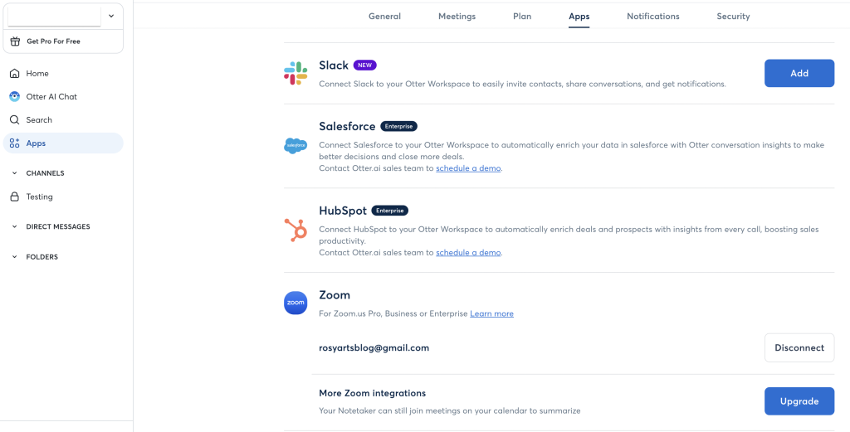The height and width of the screenshot is (432, 850).
Task: Add the Slack integration
Action: 799,73
